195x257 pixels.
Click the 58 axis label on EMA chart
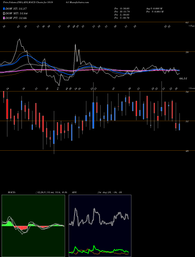tap(187, 53)
